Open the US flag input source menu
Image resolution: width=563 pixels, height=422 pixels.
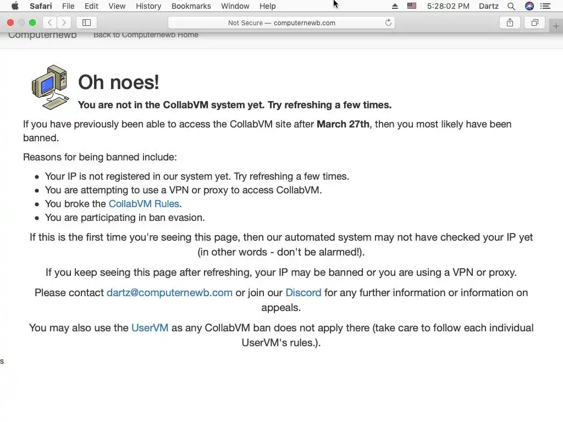tap(411, 5)
